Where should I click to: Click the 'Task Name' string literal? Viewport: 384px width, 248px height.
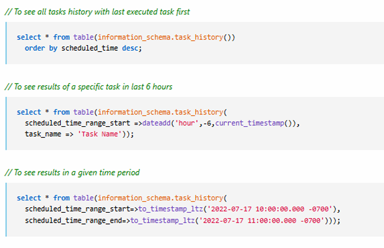pos(100,133)
